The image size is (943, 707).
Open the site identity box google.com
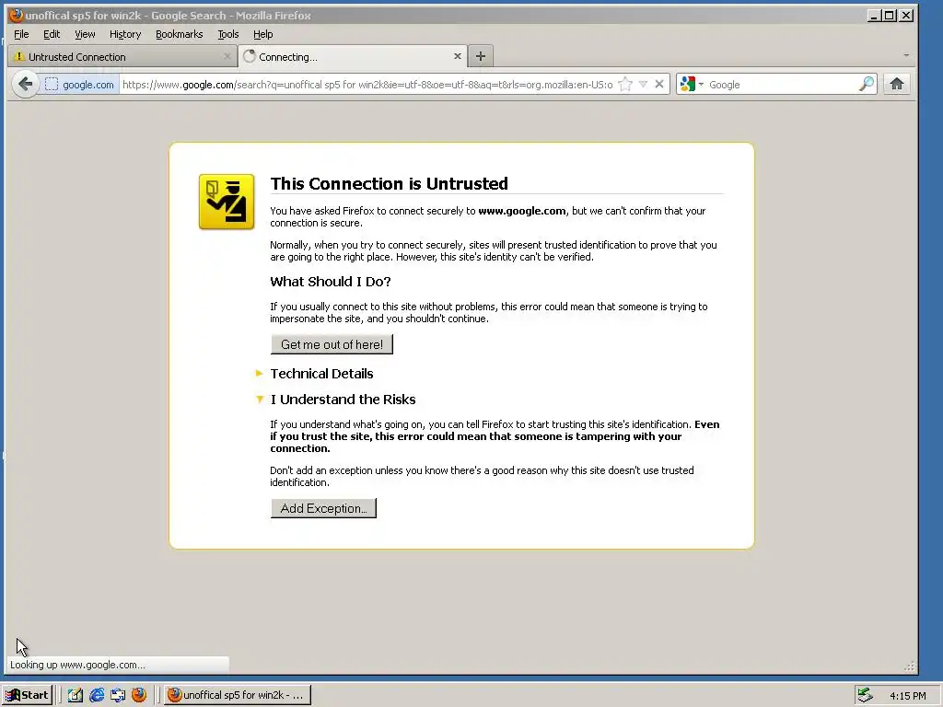point(79,85)
